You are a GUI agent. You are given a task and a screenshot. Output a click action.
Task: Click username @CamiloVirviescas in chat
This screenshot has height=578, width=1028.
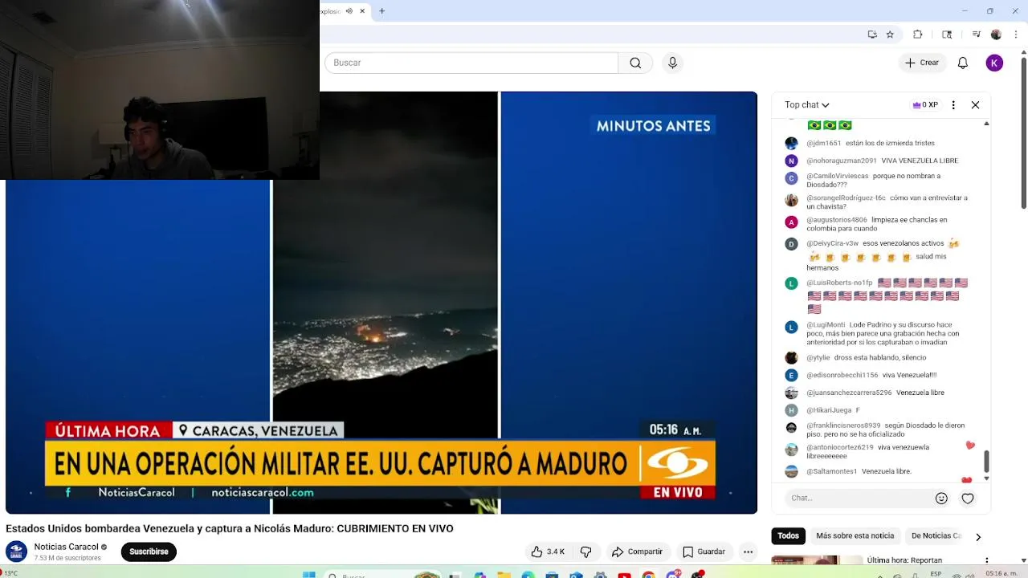pos(837,176)
